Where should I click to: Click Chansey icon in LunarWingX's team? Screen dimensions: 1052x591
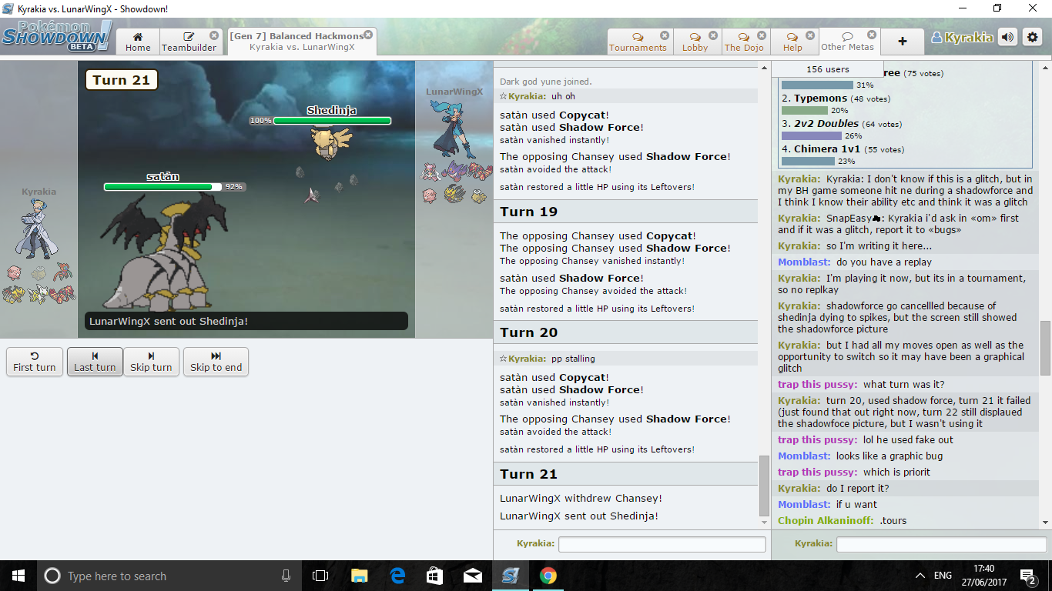coord(431,195)
